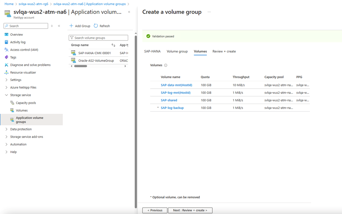Image resolution: width=342 pixels, height=214 pixels.
Task: Switch to the Review + create tab
Action: pos(224,51)
